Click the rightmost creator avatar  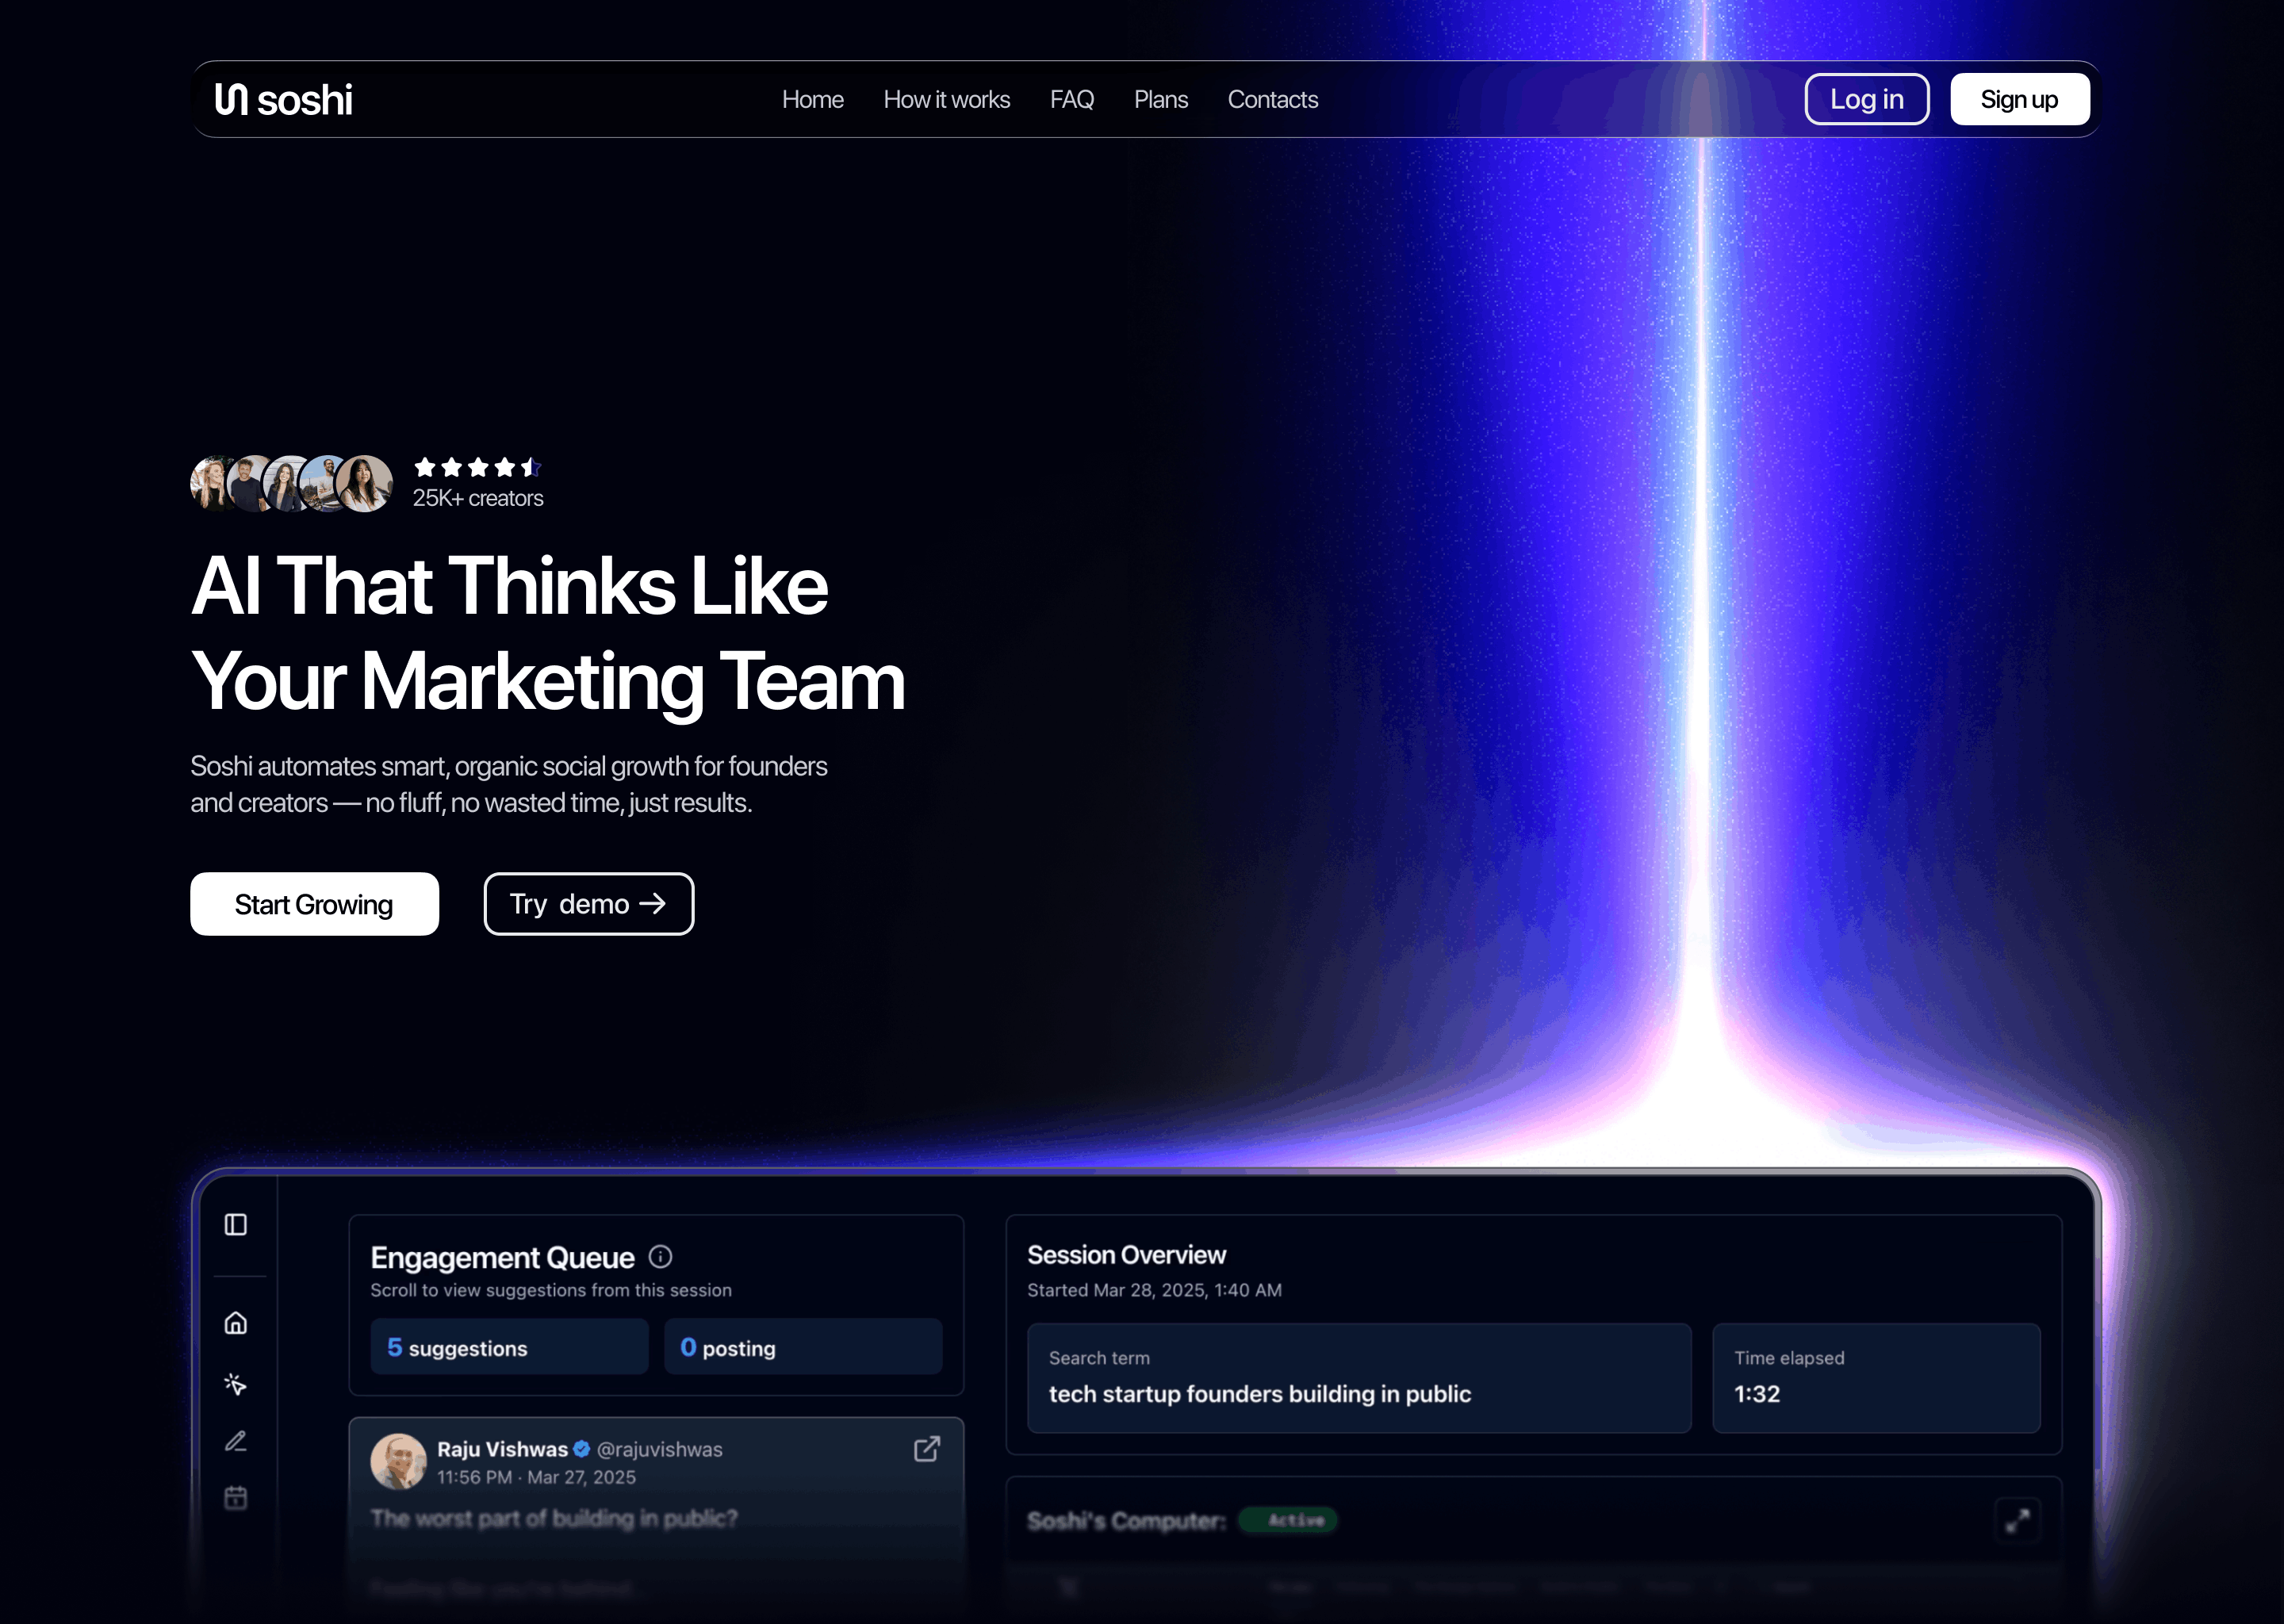click(364, 484)
